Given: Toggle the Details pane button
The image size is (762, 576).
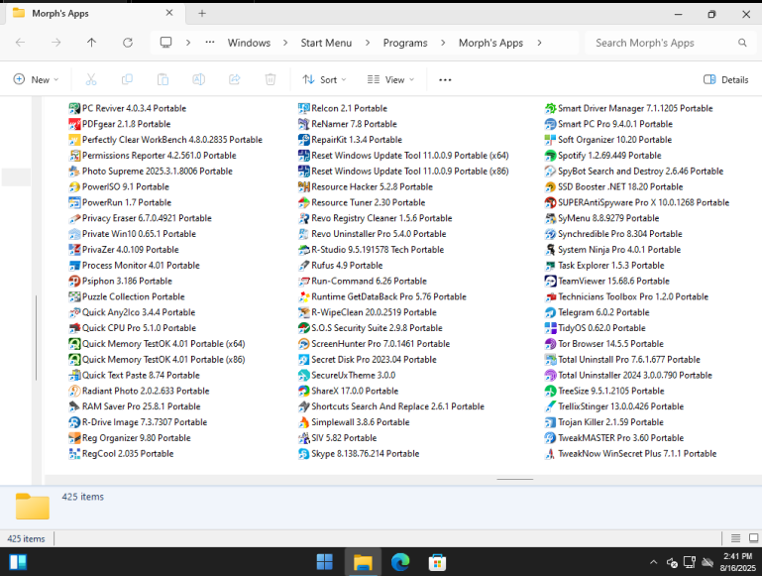Looking at the screenshot, I should [x=726, y=79].
